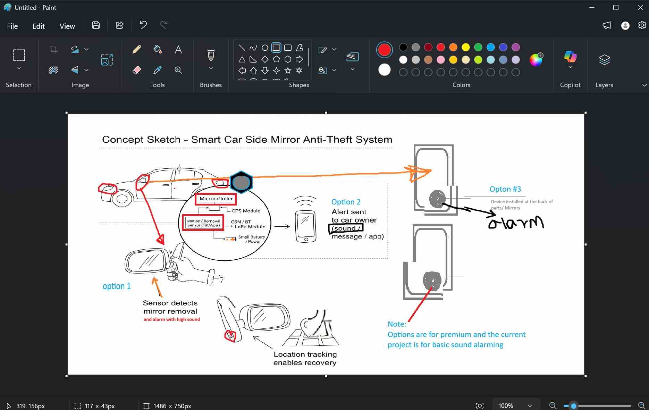Choose the Oval shape

click(x=265, y=48)
